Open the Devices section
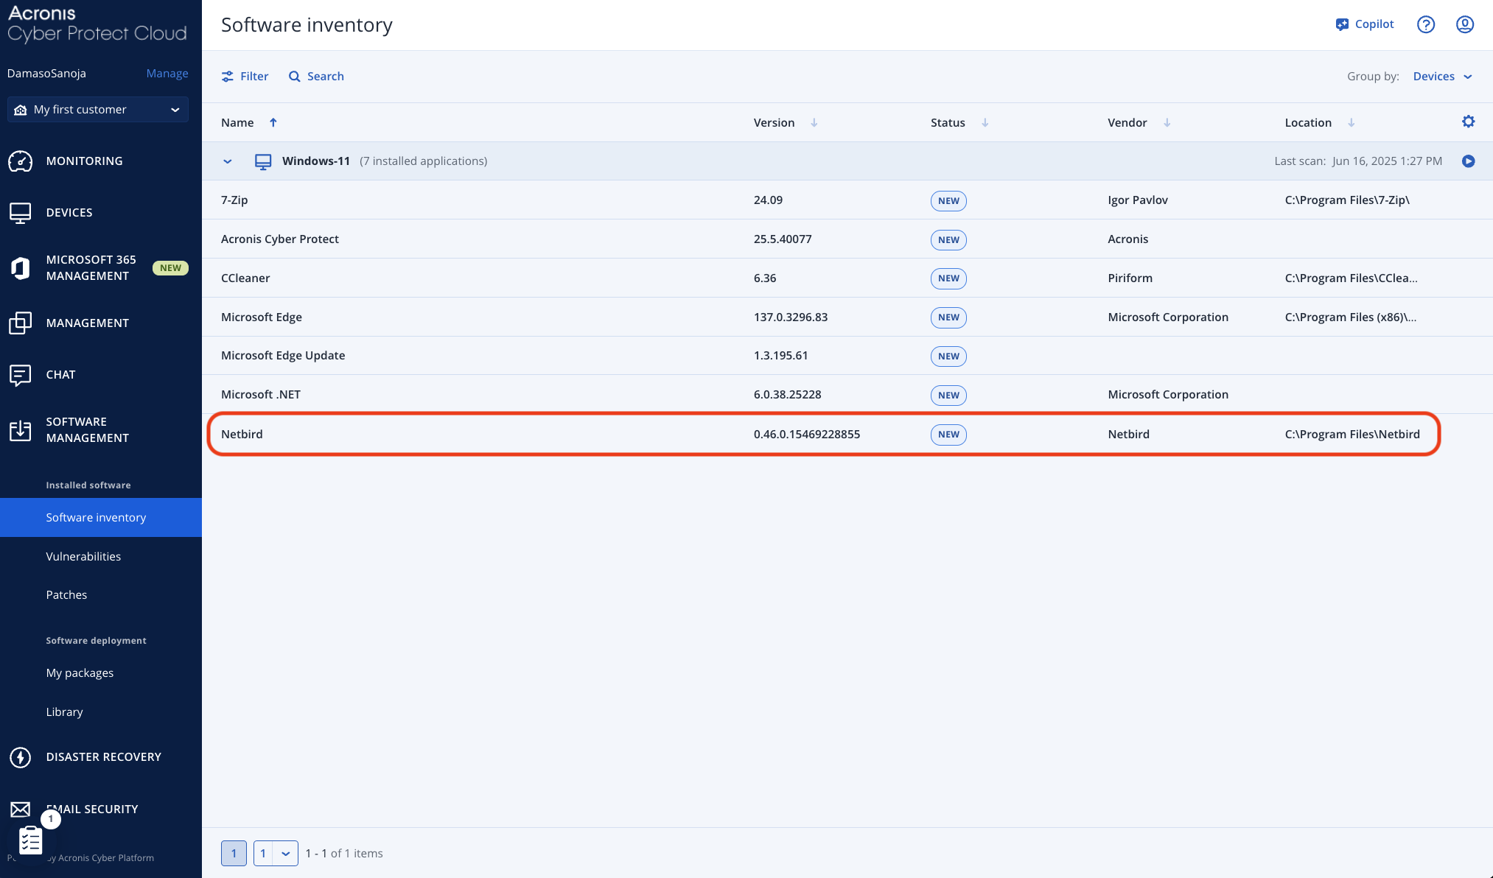This screenshot has height=878, width=1493. click(x=69, y=213)
